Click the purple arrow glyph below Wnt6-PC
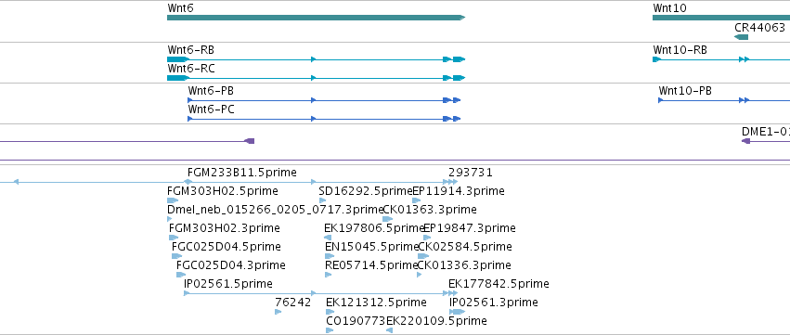 tap(250, 141)
